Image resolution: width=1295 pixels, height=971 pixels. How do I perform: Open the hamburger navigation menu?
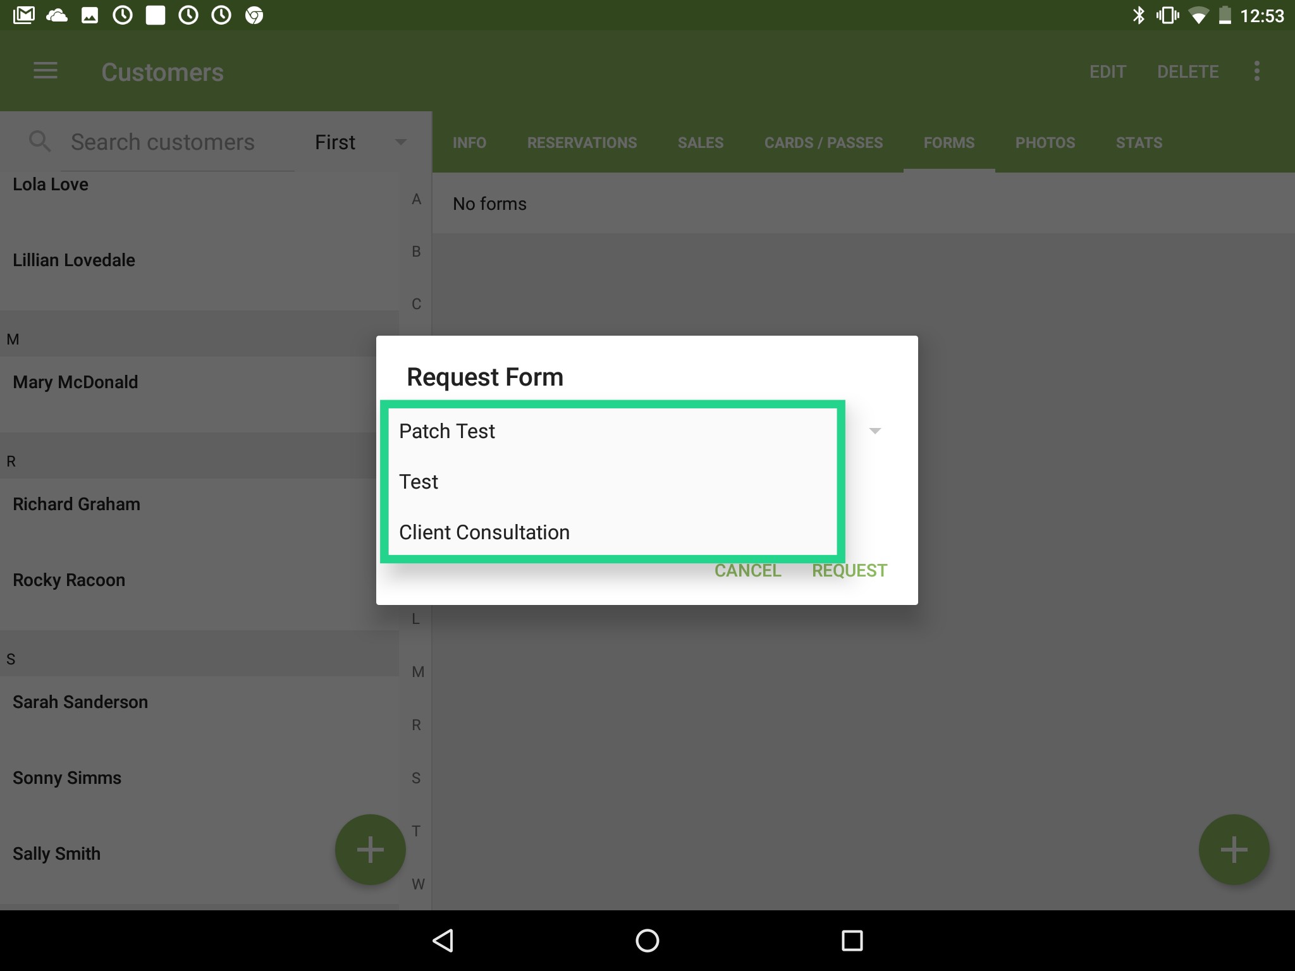tap(46, 71)
